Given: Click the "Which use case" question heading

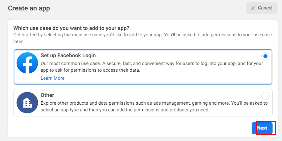Looking at the screenshot, I should coord(71,28).
